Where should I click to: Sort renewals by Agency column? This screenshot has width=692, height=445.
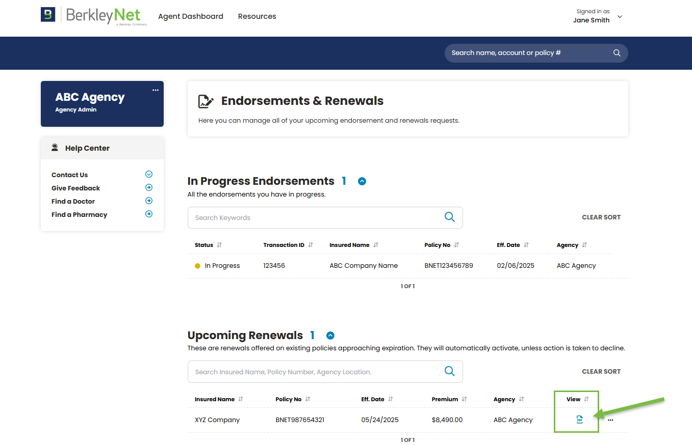pos(521,399)
